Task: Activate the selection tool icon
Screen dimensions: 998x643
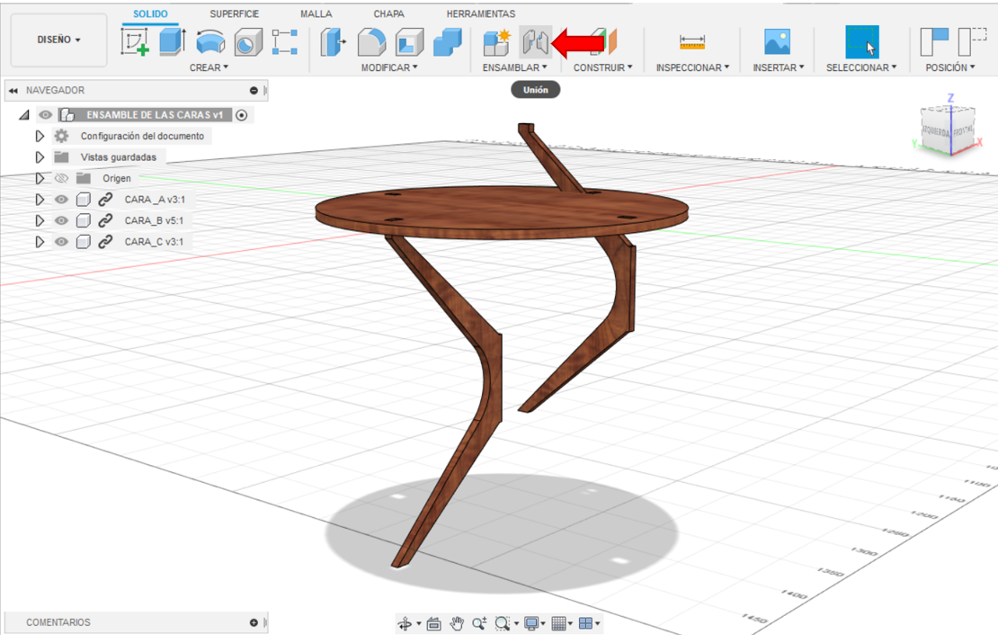Action: [x=862, y=42]
